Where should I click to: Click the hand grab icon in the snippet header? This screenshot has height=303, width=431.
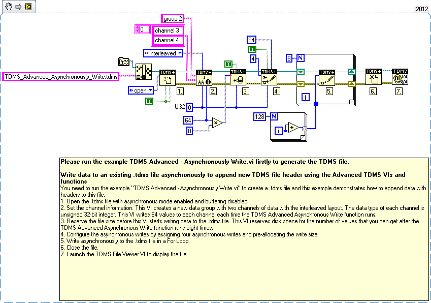(9, 6)
